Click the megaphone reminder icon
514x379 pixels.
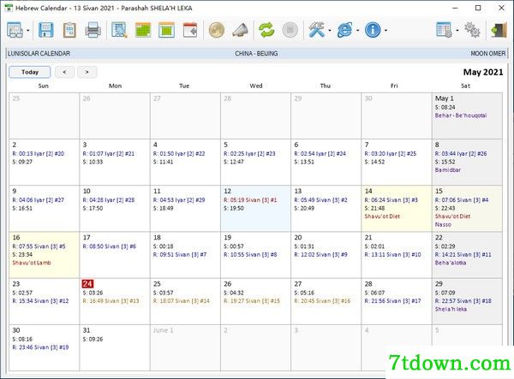(x=240, y=30)
